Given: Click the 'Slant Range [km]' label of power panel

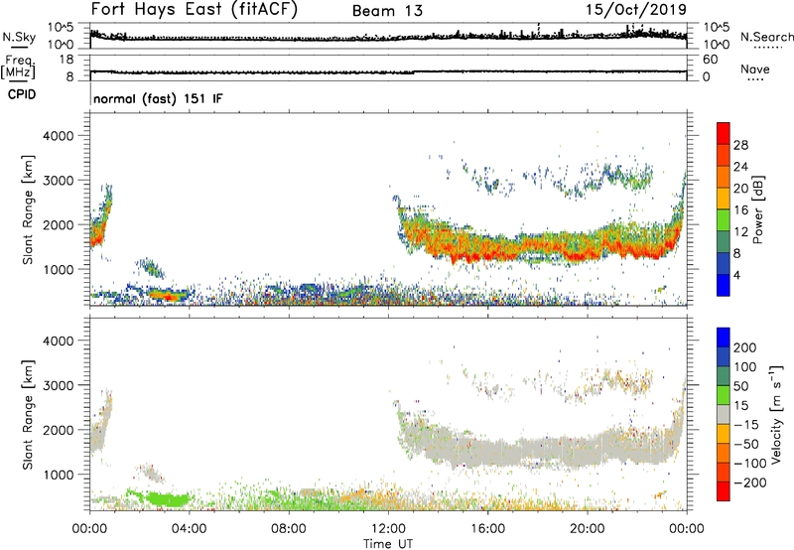Looking at the screenshot, I should 28,209.
